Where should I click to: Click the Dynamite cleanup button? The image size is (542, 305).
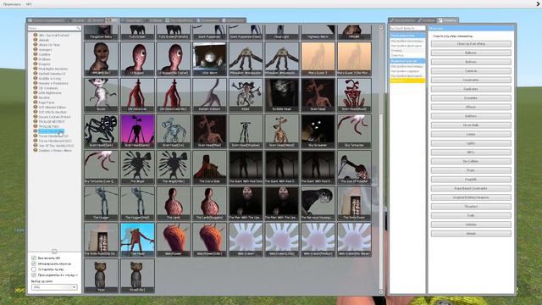pos(471,98)
